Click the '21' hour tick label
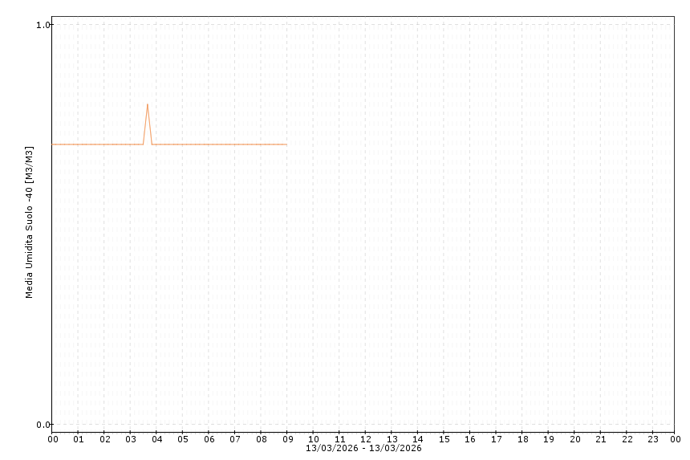 tap(601, 439)
